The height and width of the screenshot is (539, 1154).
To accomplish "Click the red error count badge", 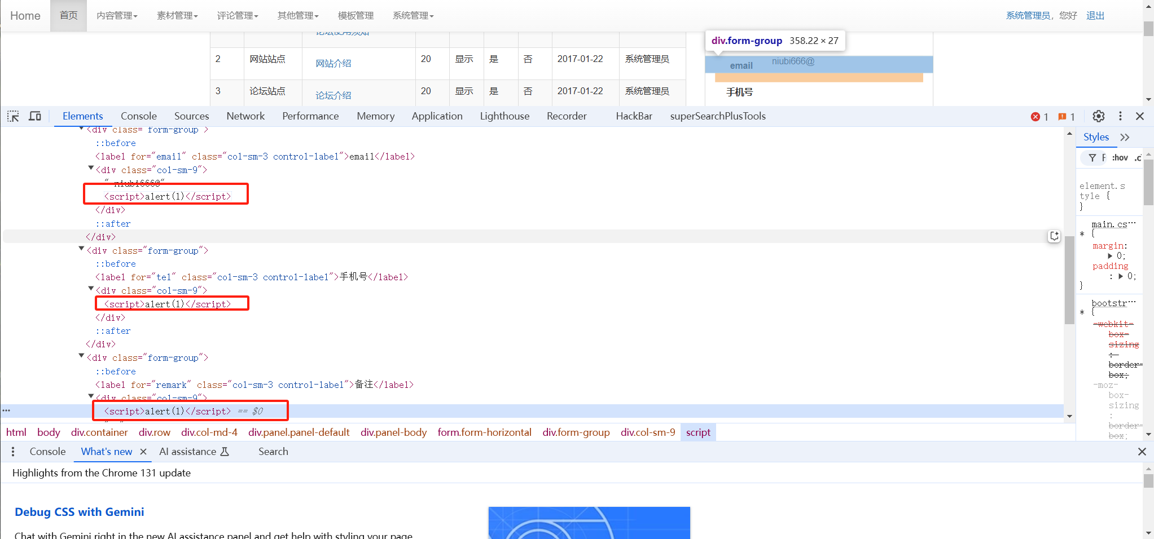I will tap(1039, 117).
